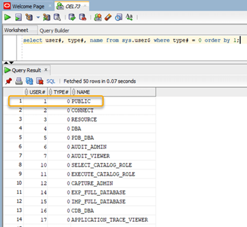Click the delete row icon with red X
The image size is (247, 227).
tap(40, 81)
